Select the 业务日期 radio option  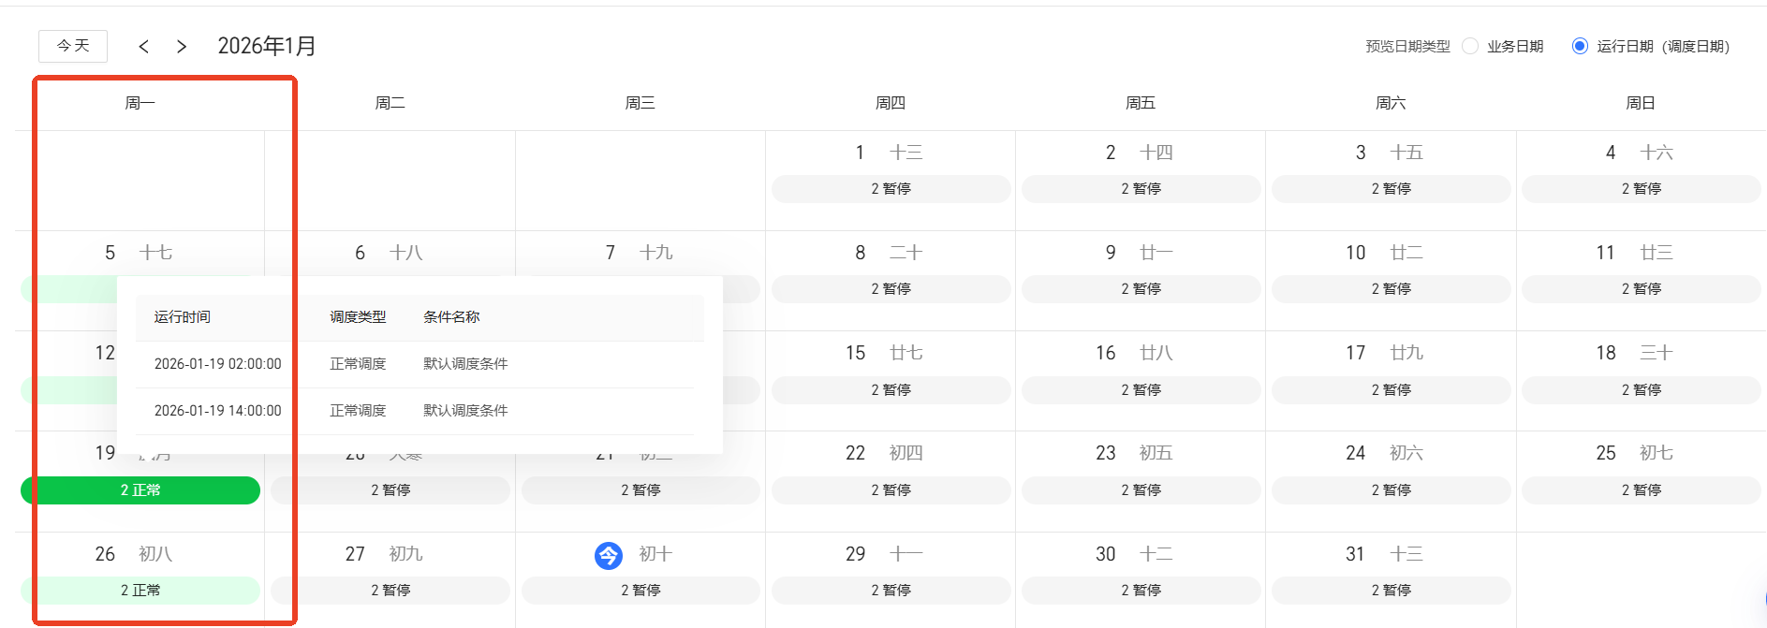click(x=1470, y=46)
